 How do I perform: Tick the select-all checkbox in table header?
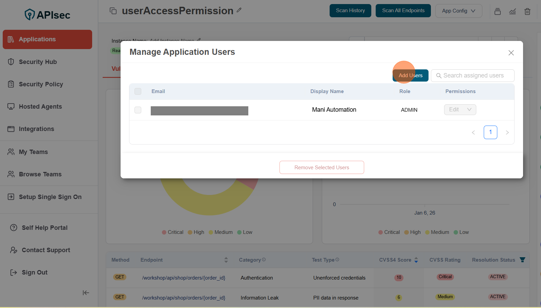tap(138, 91)
